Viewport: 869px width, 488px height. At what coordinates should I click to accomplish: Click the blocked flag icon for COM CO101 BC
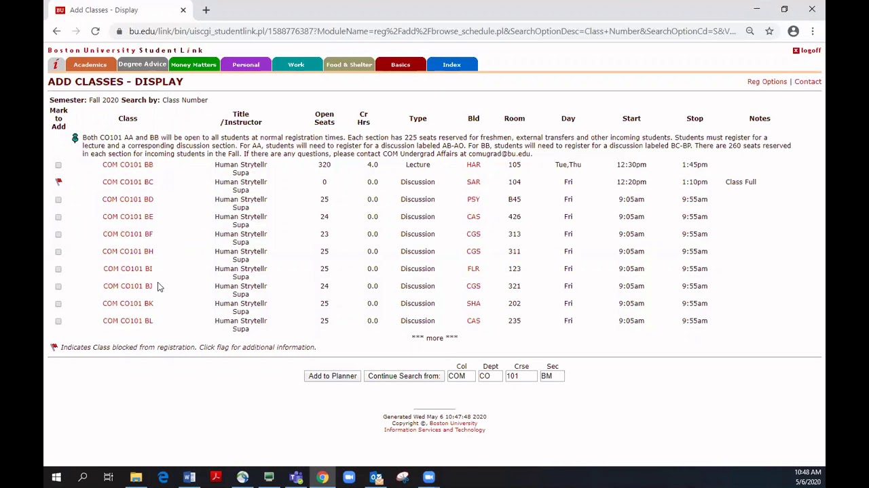coord(58,182)
